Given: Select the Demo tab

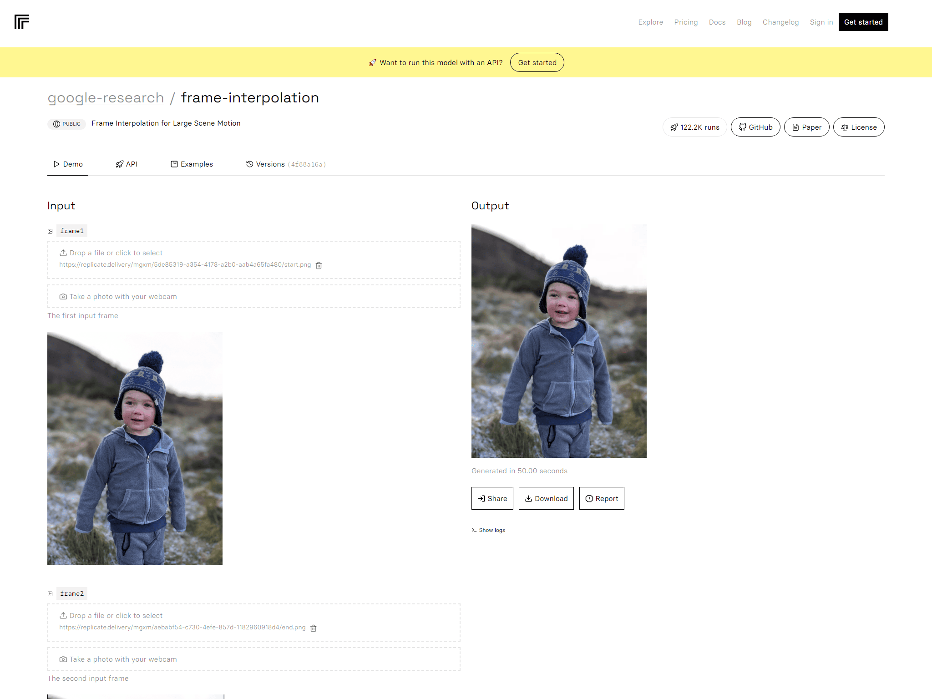Looking at the screenshot, I should coord(68,164).
